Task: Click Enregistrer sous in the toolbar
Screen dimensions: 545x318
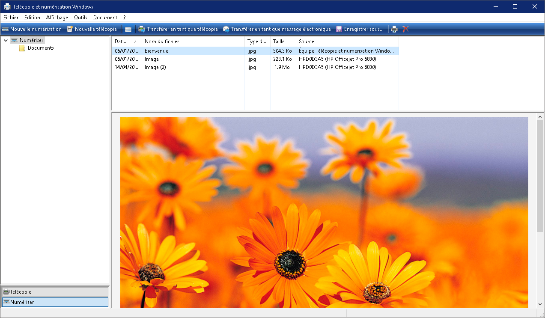Action: point(360,29)
